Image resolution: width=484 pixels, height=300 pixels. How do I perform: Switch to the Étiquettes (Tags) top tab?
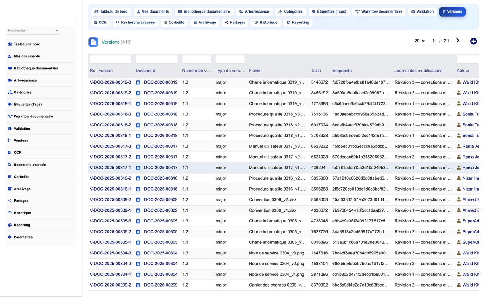coord(329,12)
